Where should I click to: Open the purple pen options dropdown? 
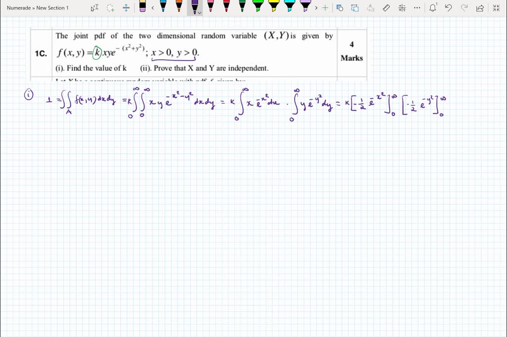pos(200,13)
